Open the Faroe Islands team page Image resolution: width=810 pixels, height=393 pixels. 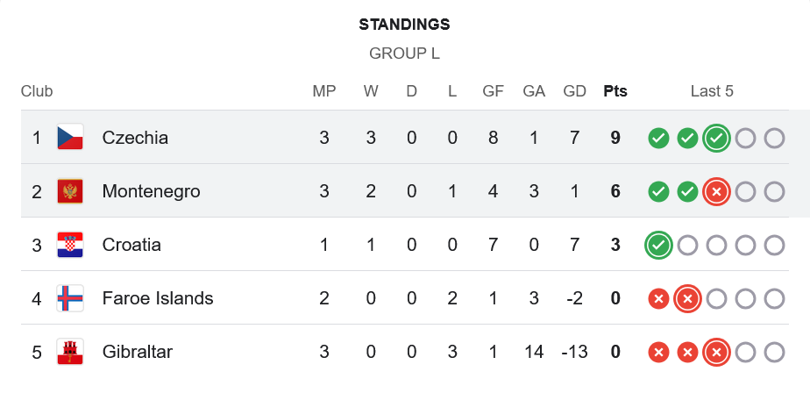158,298
